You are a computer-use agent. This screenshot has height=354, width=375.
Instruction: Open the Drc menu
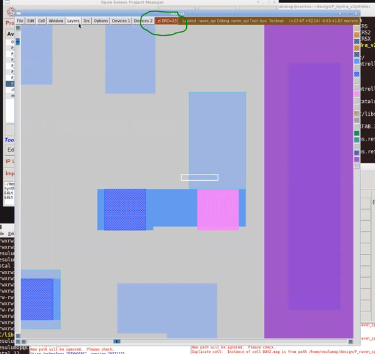[x=87, y=21]
